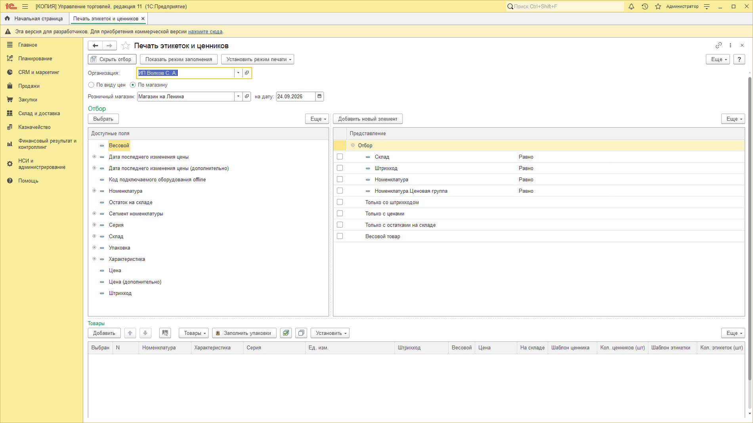Enable the Склад filter checkbox

click(x=340, y=157)
